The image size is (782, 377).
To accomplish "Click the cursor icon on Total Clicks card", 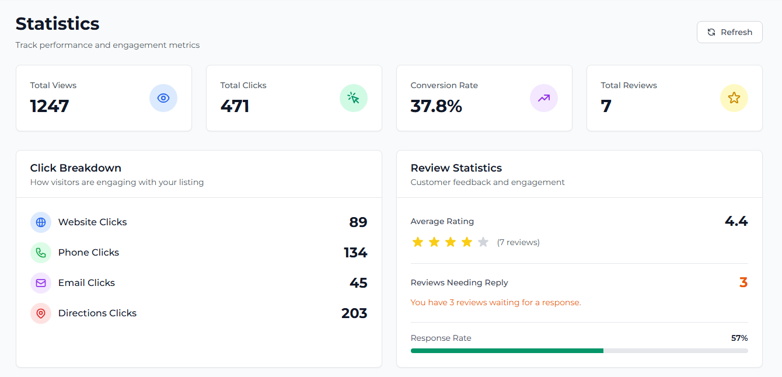I will click(353, 98).
